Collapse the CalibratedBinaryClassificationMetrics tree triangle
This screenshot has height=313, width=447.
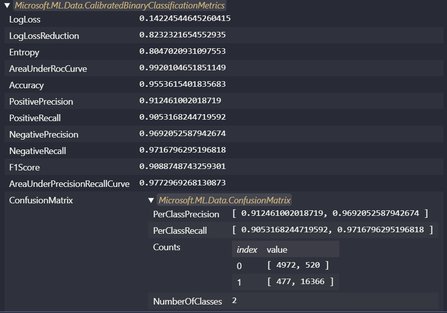(x=7, y=5)
